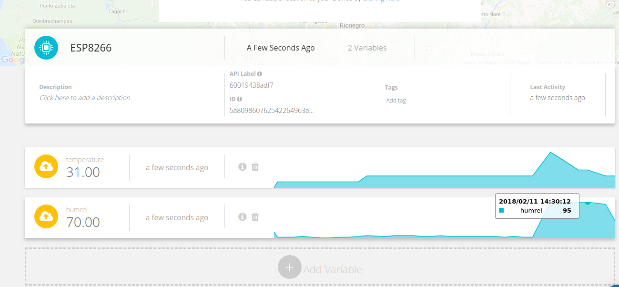Click the humrel value 70.00
Screen dimensions: 619x287
(x=83, y=222)
